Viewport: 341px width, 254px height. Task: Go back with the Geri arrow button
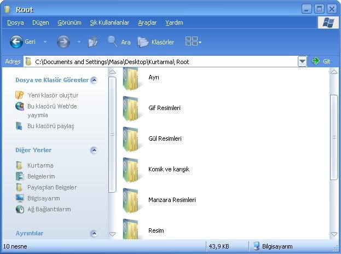[16, 42]
